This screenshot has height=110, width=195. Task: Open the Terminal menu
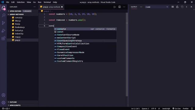click(x=47, y=2)
